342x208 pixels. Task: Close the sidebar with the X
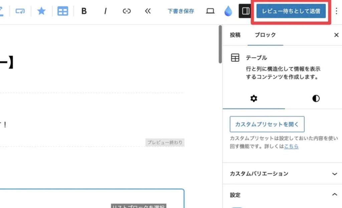(336, 35)
